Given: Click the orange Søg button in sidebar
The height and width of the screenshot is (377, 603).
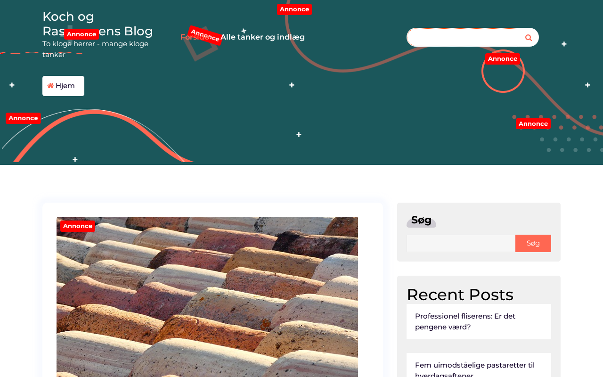Looking at the screenshot, I should (533, 243).
